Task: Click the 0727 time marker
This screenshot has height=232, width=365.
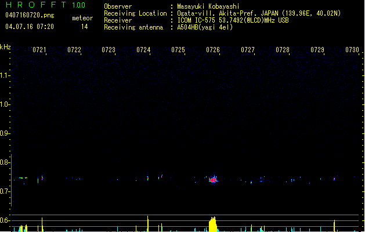Action: point(248,50)
